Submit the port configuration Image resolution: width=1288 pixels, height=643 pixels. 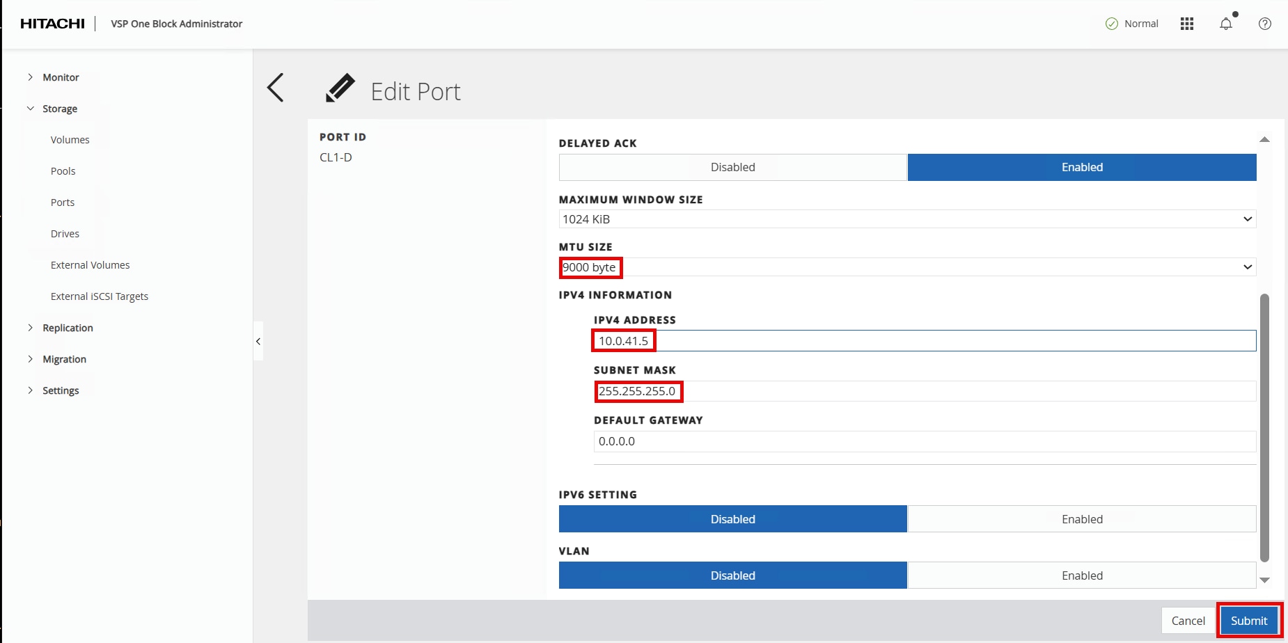pos(1248,620)
